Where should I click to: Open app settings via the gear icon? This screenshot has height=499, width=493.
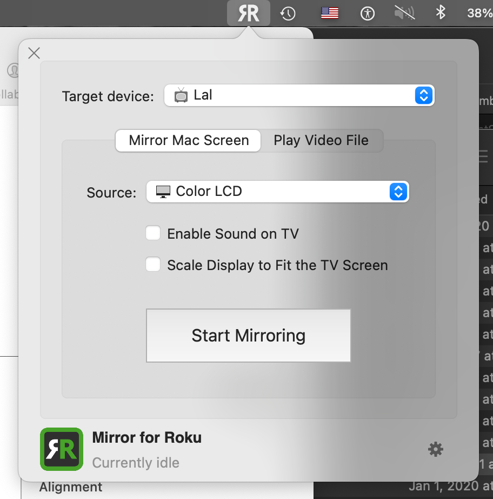pos(436,449)
